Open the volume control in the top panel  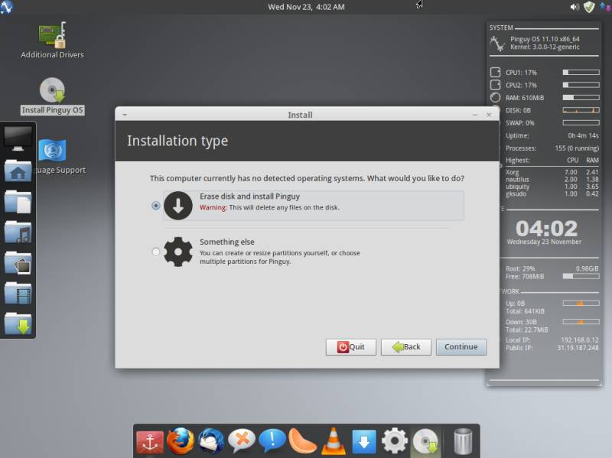575,7
